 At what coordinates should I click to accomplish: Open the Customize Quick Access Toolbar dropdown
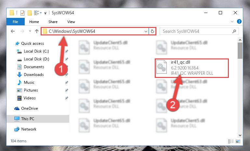tap(45, 13)
